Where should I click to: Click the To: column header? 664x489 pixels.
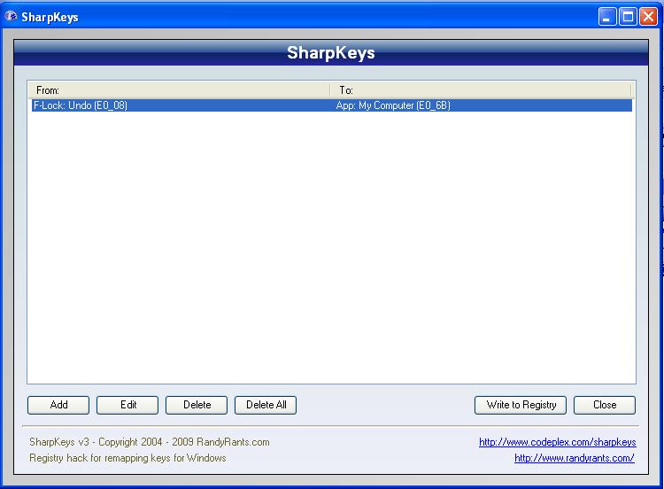(481, 90)
